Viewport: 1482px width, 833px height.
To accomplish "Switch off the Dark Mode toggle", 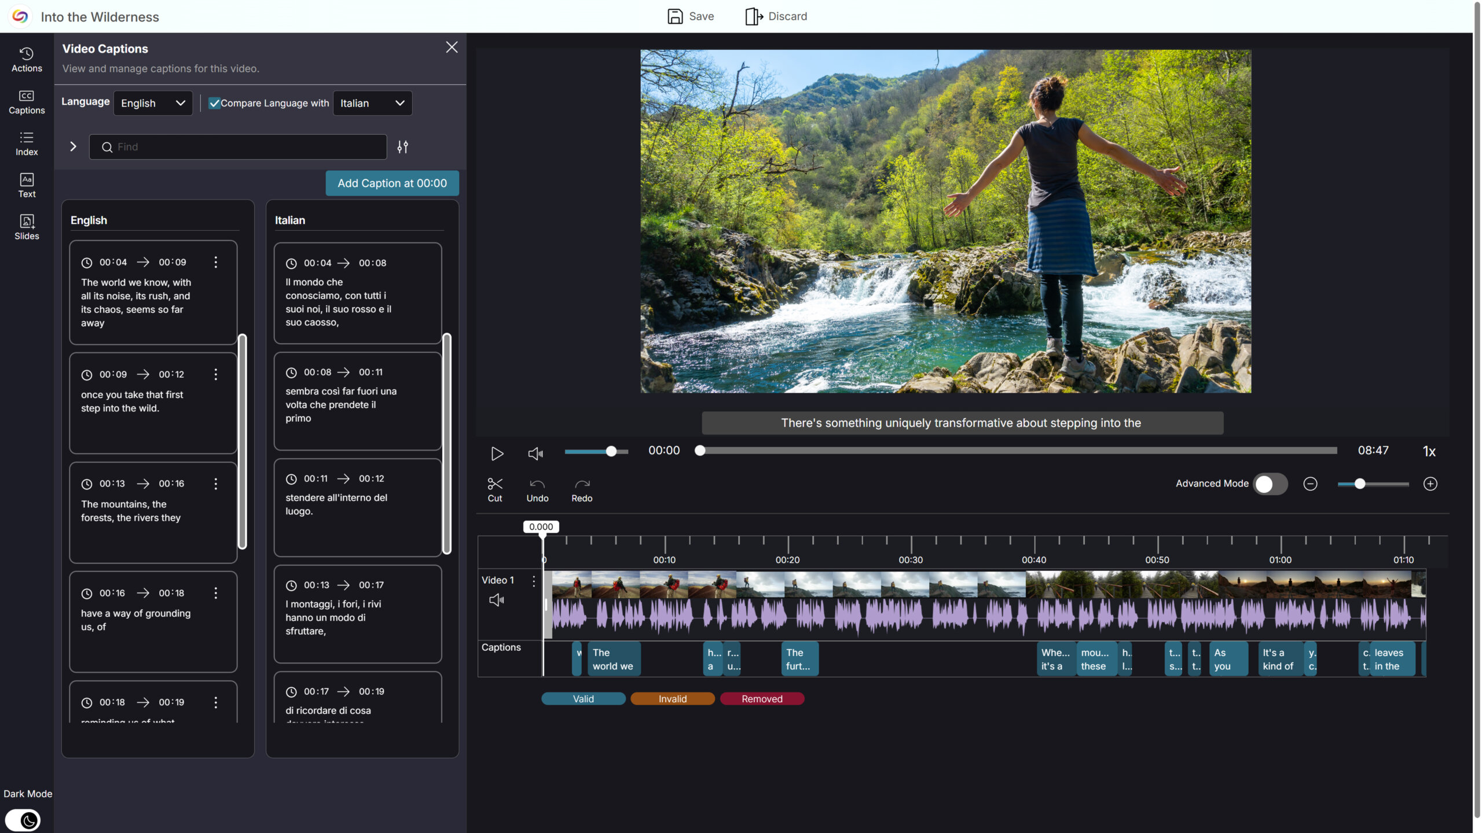I will pyautogui.click(x=23, y=820).
